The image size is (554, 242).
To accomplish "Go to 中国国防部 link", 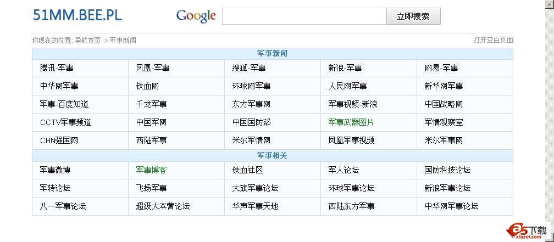I will click(x=251, y=122).
